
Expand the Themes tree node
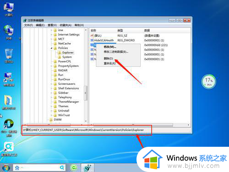click(51, 106)
